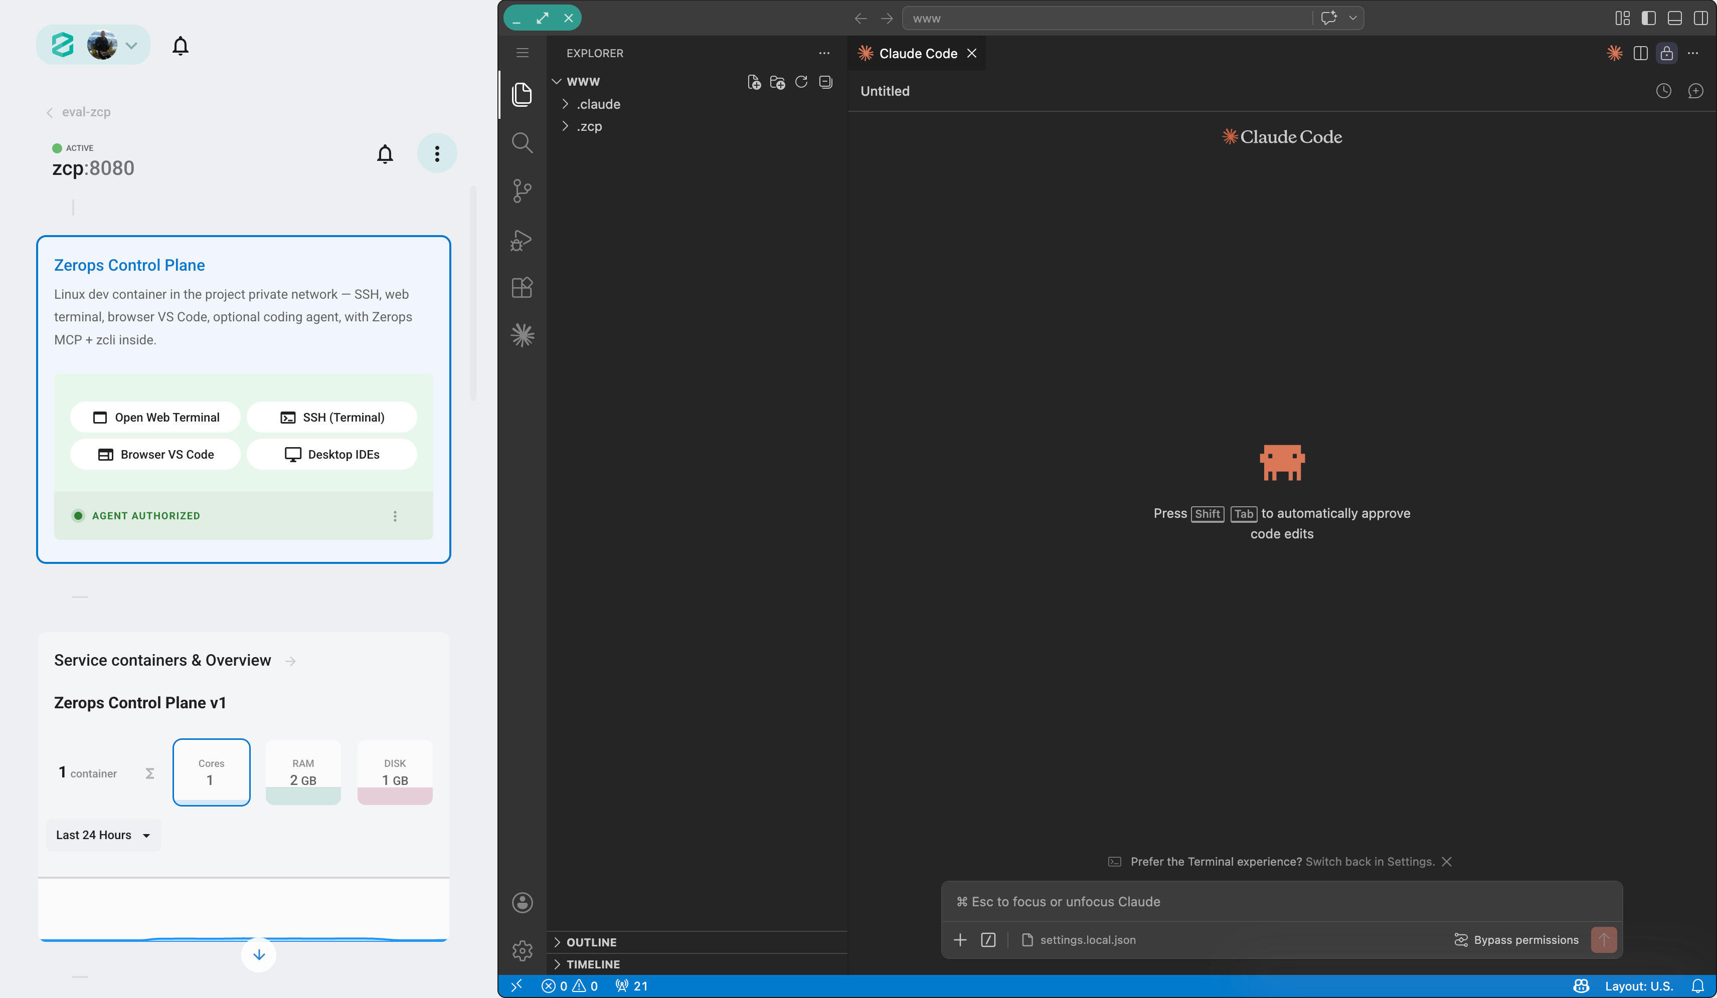Open status bar notifications bell
This screenshot has height=998, width=1717.
[x=1698, y=986]
